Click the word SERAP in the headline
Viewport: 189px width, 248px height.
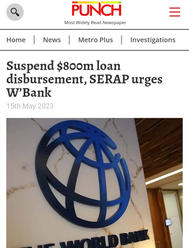pyautogui.click(x=109, y=79)
